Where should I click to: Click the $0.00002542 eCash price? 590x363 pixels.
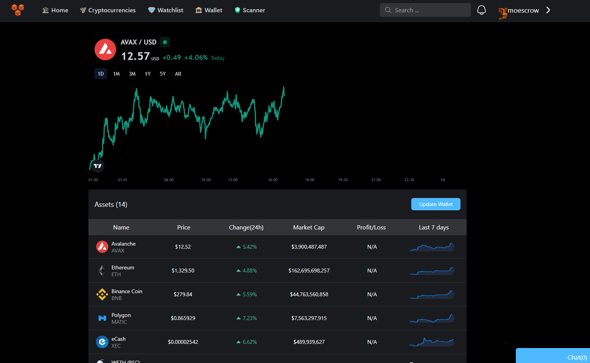tap(183, 342)
